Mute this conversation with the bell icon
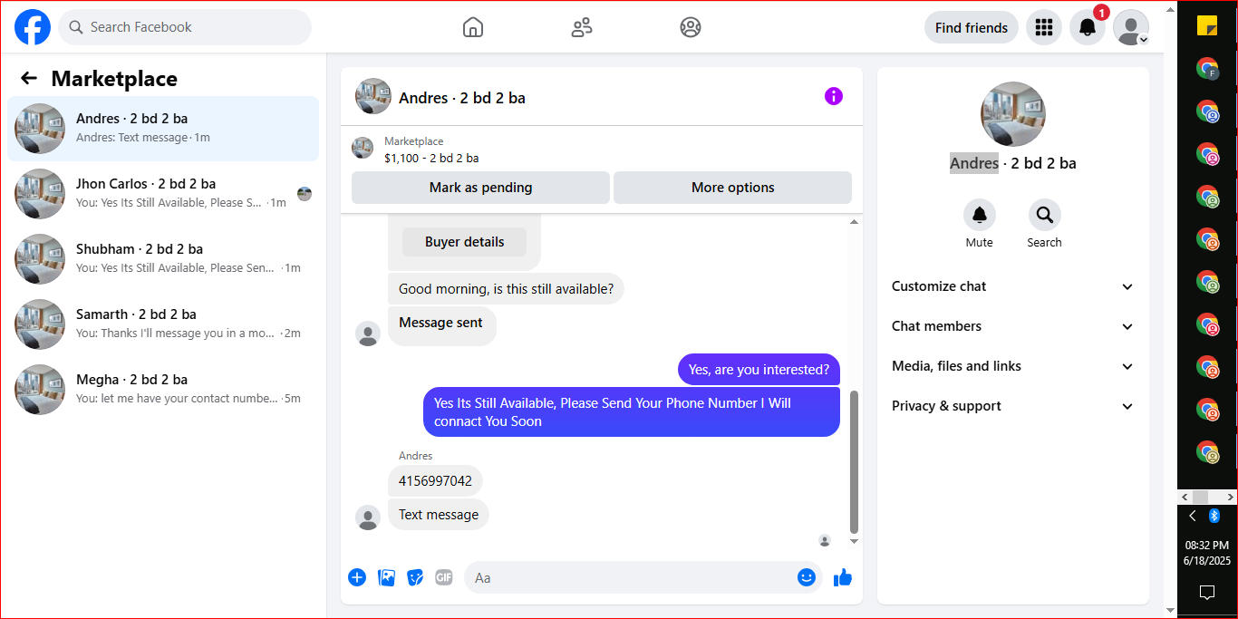This screenshot has width=1238, height=619. coord(980,215)
